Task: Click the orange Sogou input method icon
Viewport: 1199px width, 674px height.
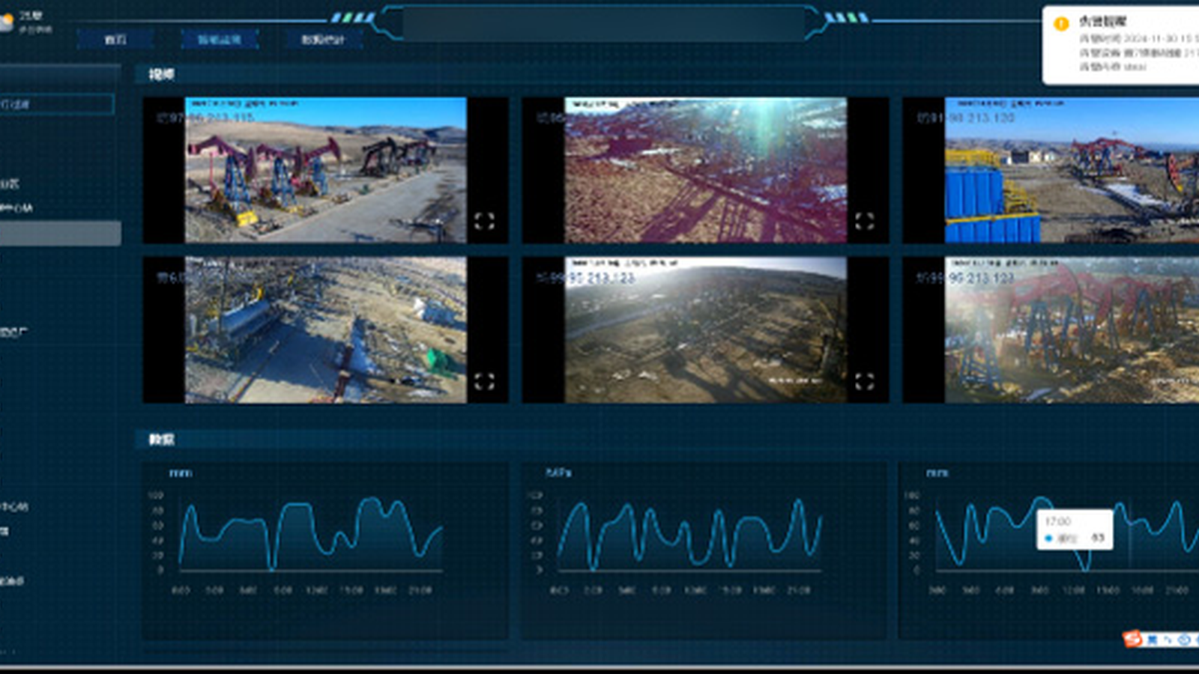Action: click(x=1132, y=639)
